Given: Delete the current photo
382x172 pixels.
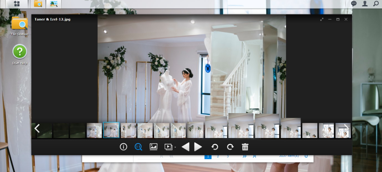Looking at the screenshot, I should click(245, 147).
